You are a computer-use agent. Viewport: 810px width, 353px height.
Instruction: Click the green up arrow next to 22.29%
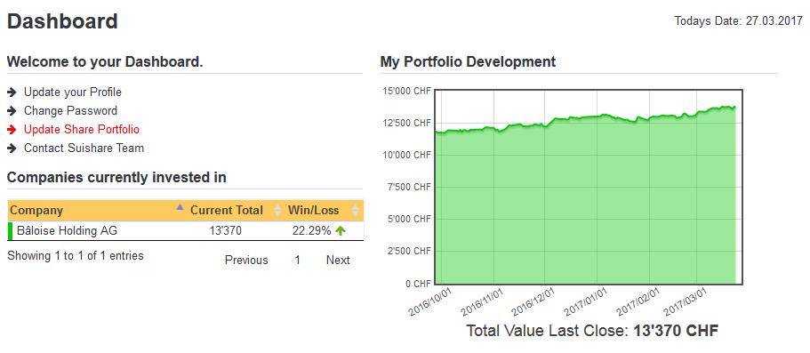[340, 231]
